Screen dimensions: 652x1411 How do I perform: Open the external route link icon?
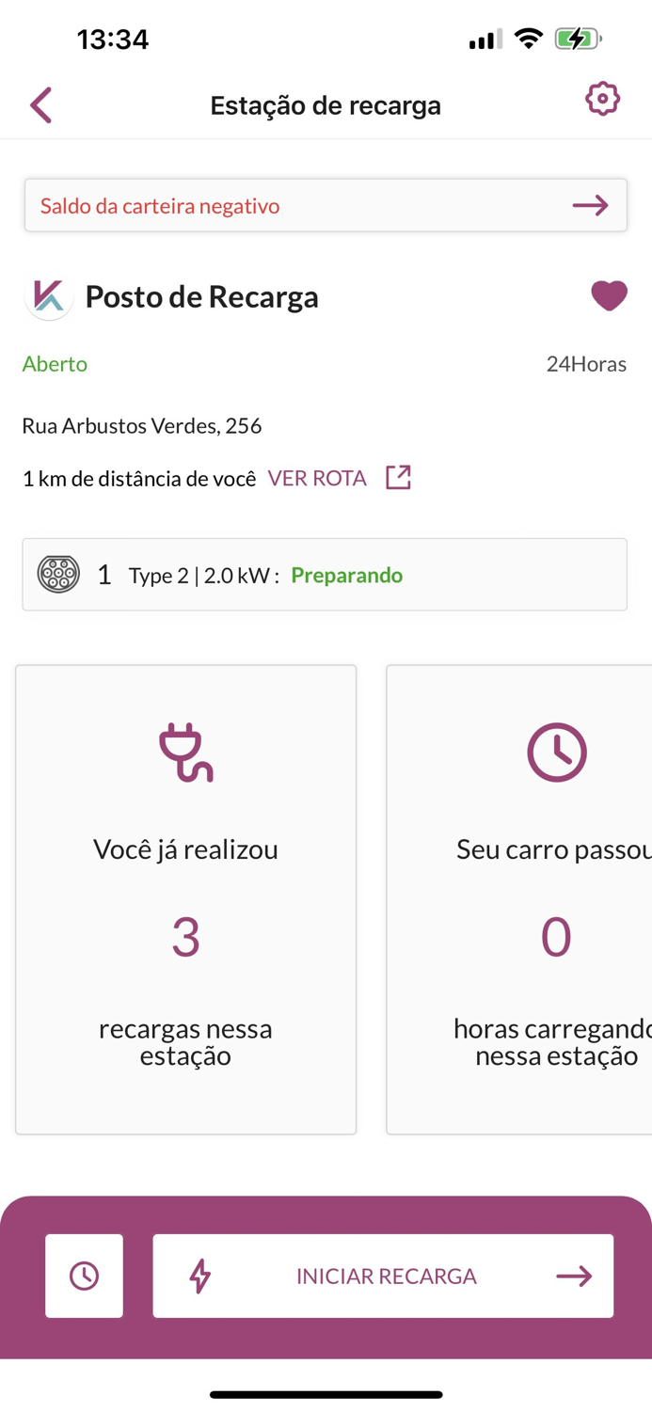coord(398,478)
